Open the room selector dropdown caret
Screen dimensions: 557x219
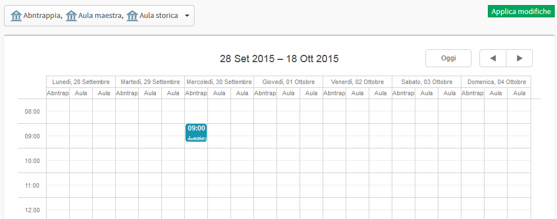click(x=187, y=16)
